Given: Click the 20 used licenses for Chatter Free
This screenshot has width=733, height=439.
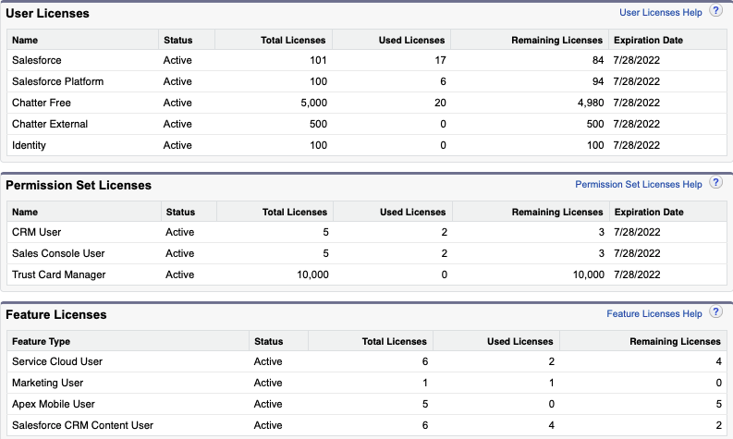Looking at the screenshot, I should pos(440,103).
